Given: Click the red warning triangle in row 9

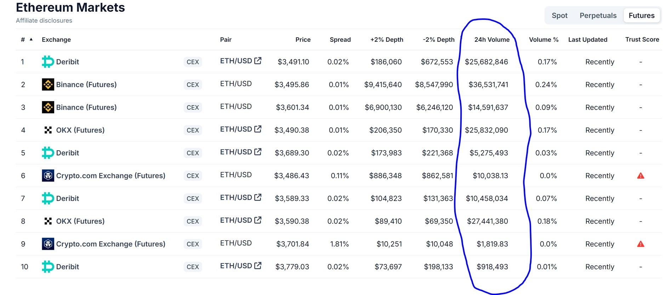Looking at the screenshot, I should (x=641, y=244).
